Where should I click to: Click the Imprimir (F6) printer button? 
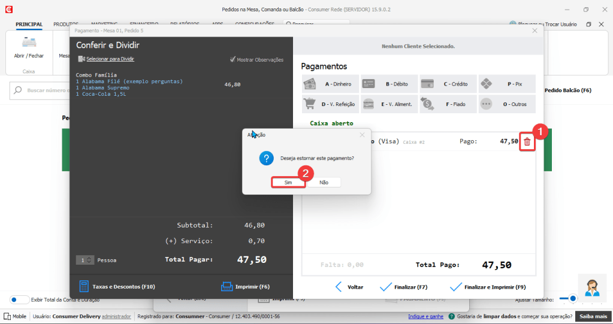(x=246, y=287)
